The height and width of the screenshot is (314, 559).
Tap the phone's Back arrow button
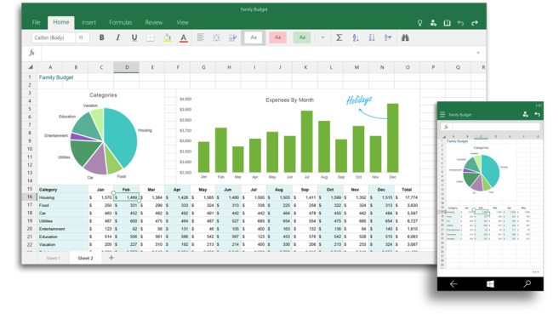[453, 283]
